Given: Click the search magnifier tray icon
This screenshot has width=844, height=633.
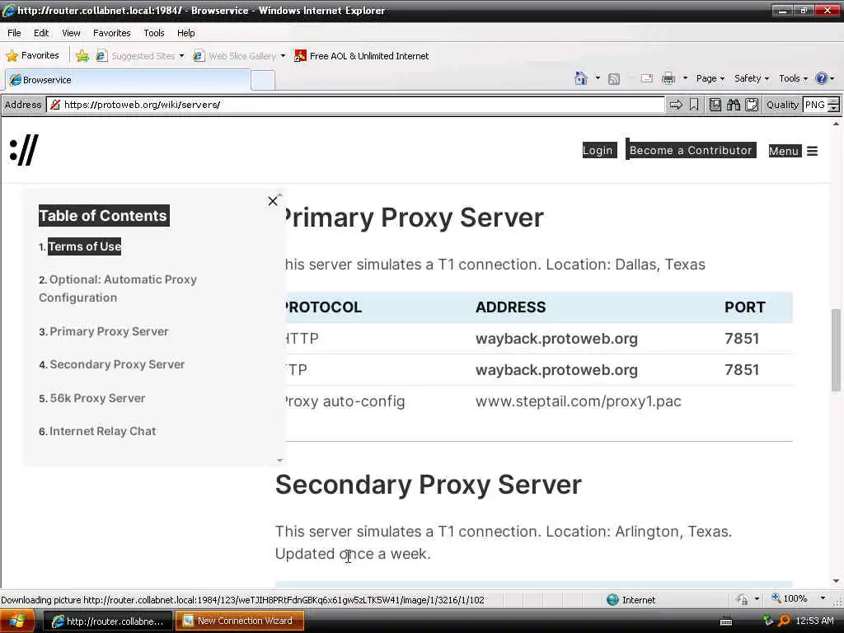Looking at the screenshot, I should pyautogui.click(x=785, y=621).
